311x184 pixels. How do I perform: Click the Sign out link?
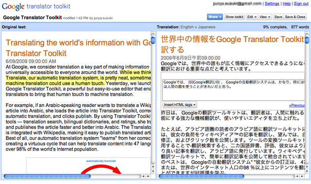click(301, 3)
